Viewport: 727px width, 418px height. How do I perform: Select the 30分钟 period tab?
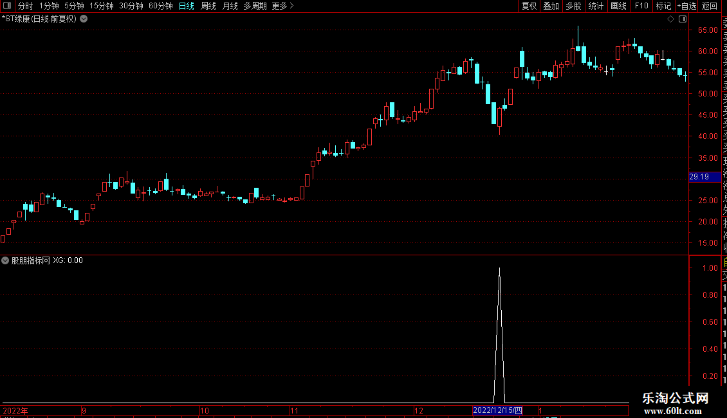tap(131, 6)
